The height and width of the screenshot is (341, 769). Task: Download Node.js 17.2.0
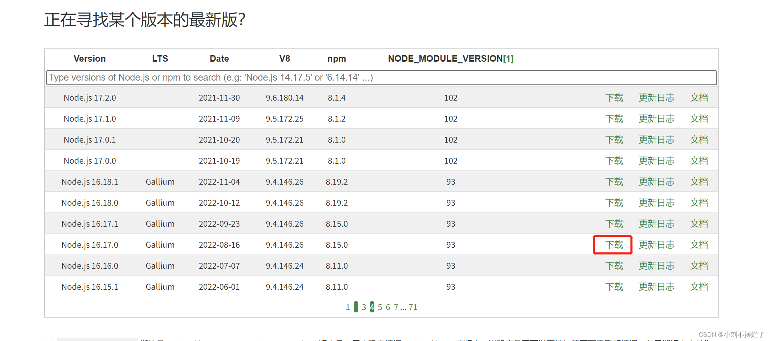[614, 98]
